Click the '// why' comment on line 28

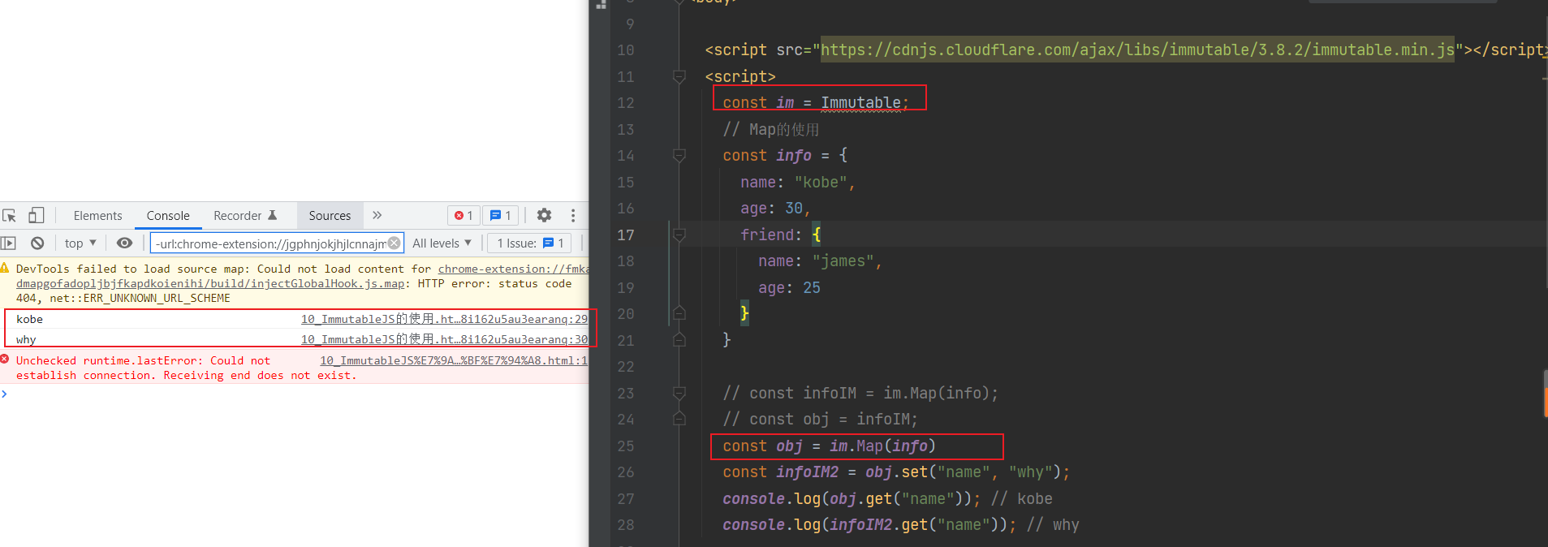(x=1053, y=524)
